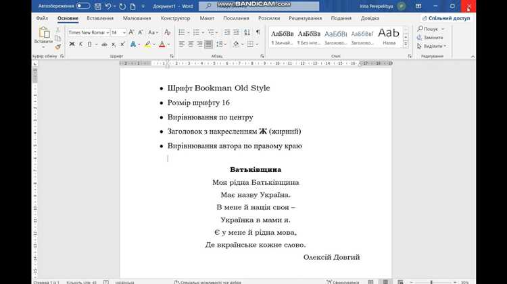
Task: Open the font name dropdown Times New Roman
Action: point(89,32)
